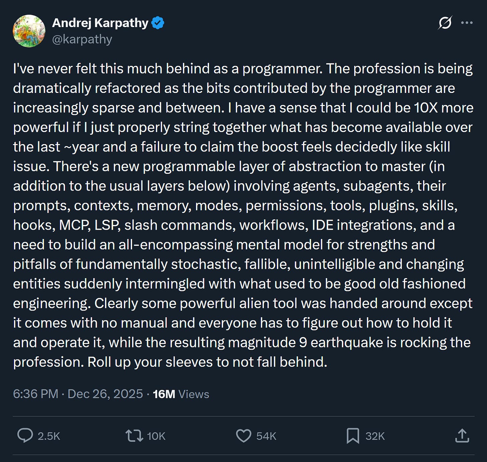Viewport: 487px width, 462px height.
Task: Click the 54K like count
Action: [266, 436]
